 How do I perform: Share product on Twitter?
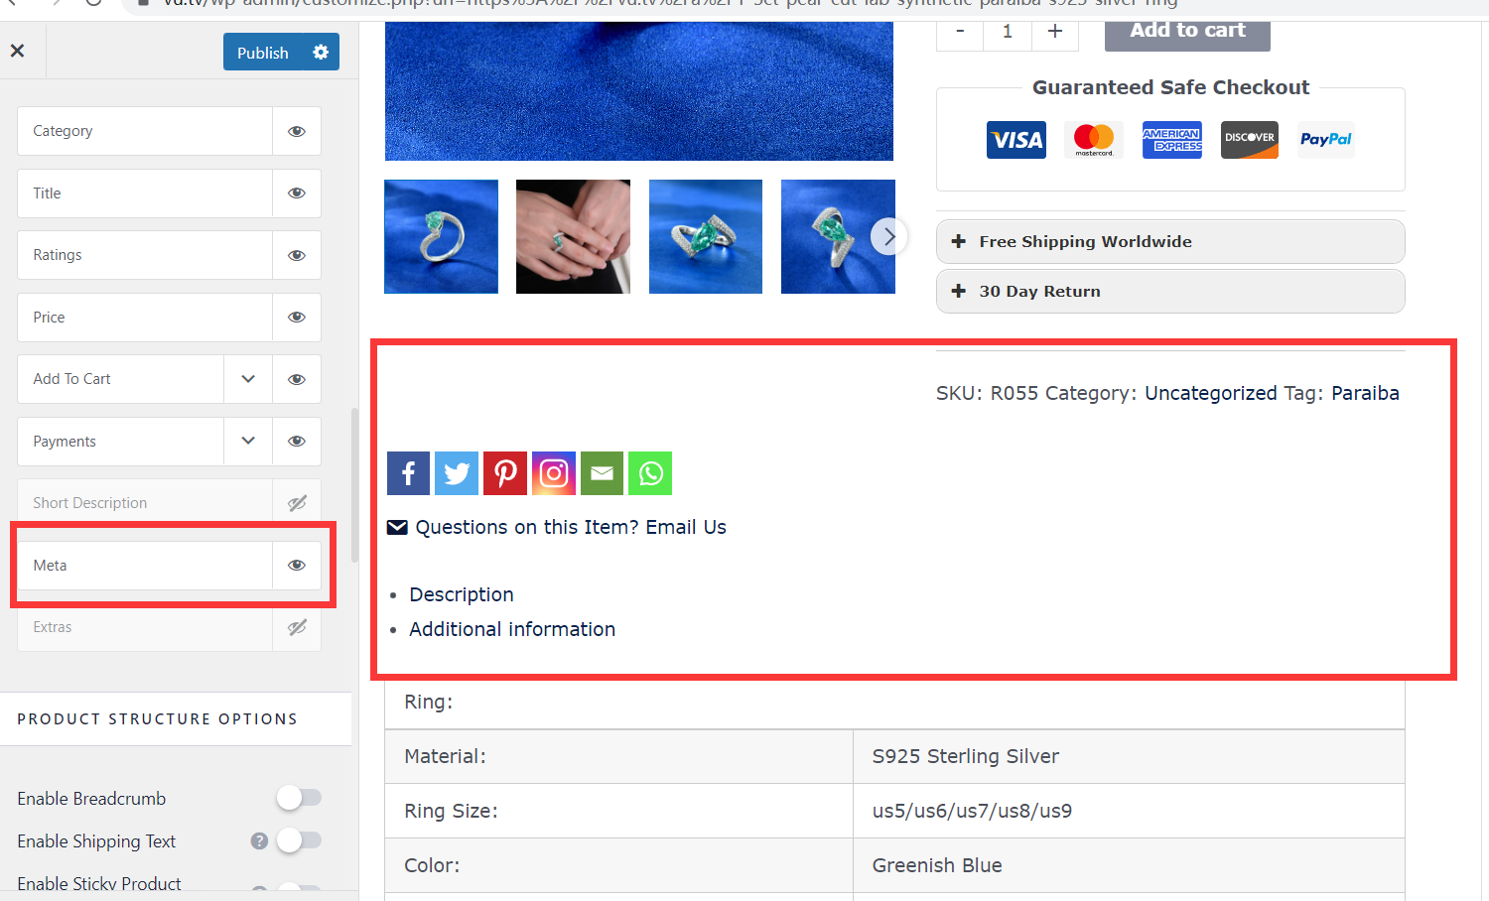457,473
